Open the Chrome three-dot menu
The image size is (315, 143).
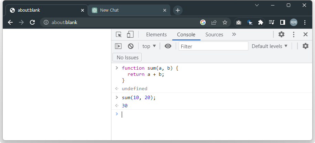[305, 22]
